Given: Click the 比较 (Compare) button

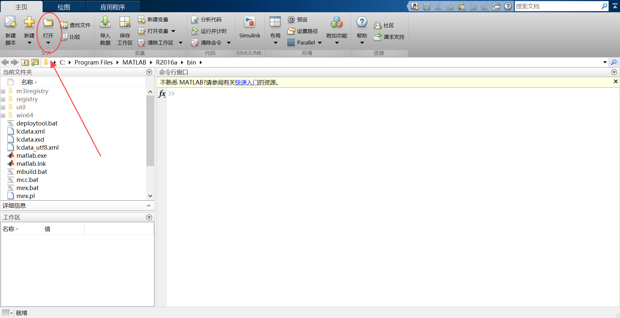Looking at the screenshot, I should click(71, 37).
